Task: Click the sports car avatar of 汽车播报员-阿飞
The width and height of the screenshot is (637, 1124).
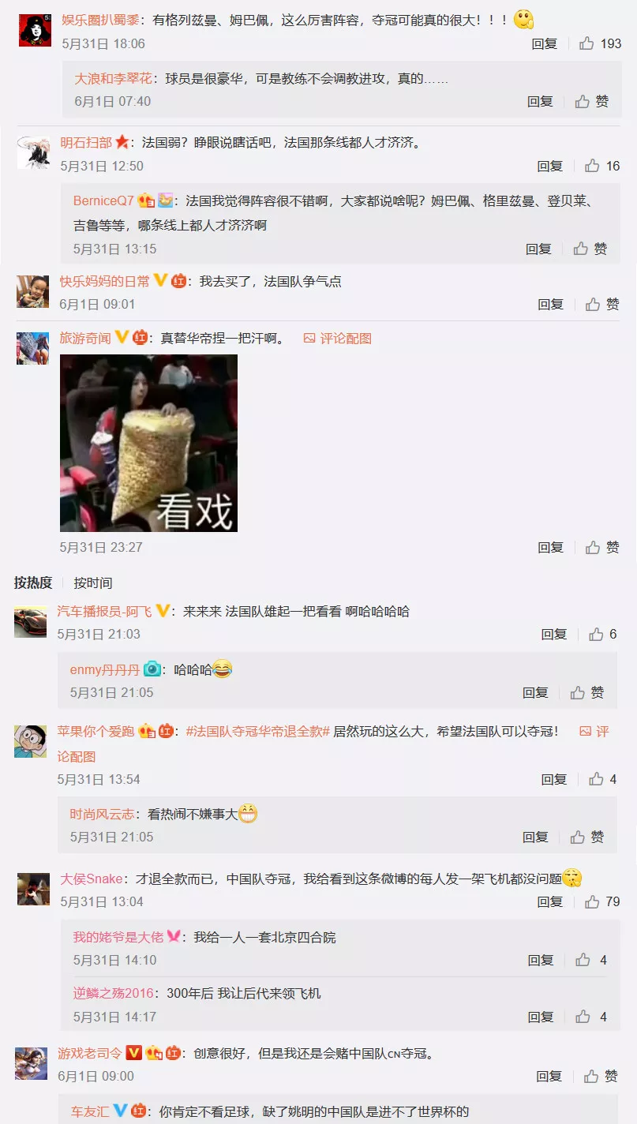Action: 30,621
